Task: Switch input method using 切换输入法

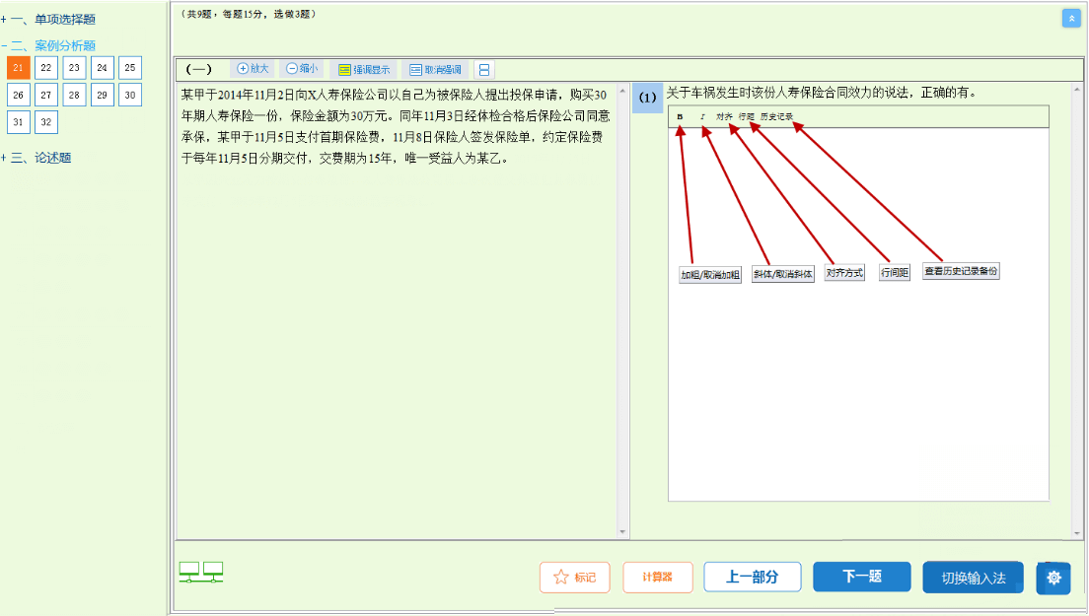Action: 972,579
